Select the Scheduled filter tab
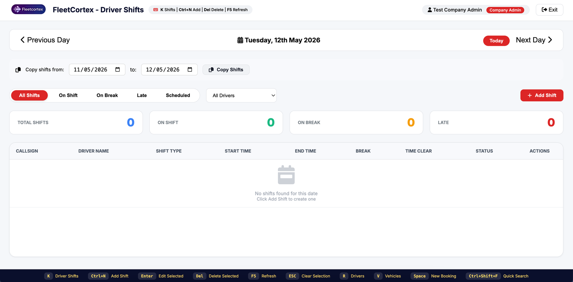The image size is (573, 282). (178, 95)
